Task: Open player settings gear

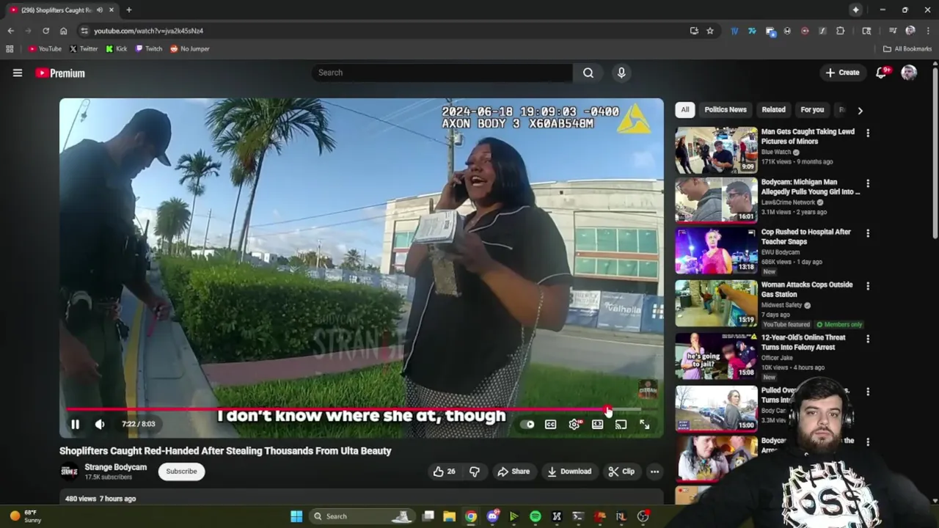Action: point(574,425)
